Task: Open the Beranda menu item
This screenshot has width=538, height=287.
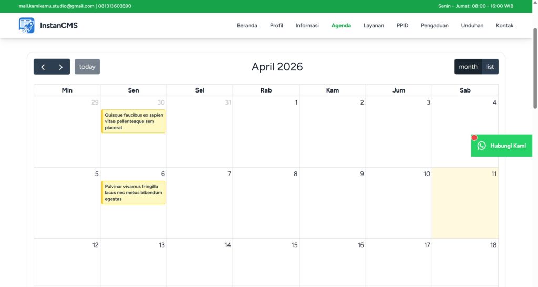Action: [247, 25]
